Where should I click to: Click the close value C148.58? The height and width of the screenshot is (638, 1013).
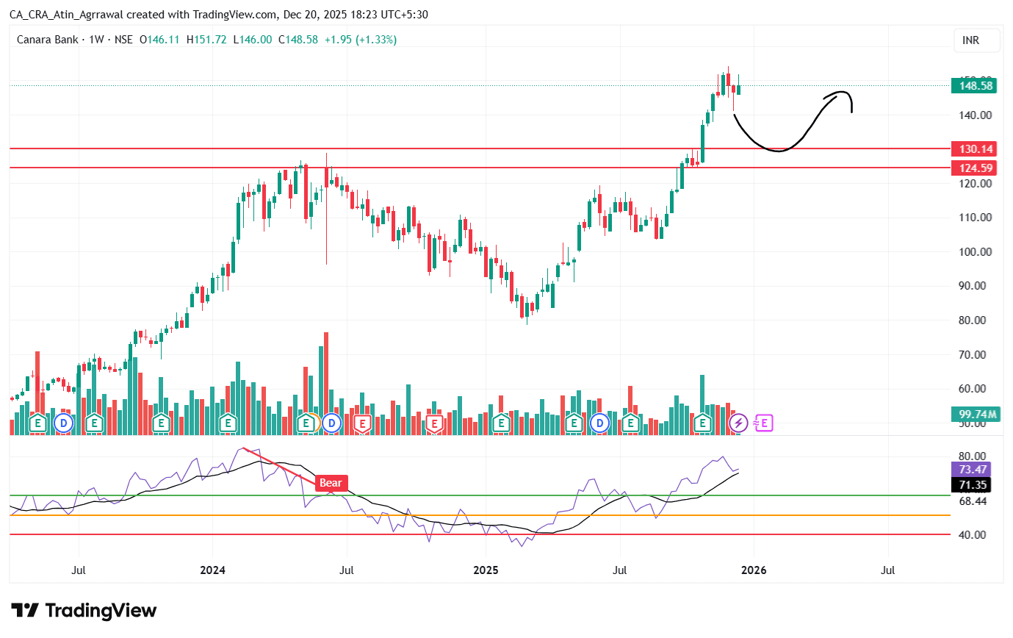click(x=298, y=40)
